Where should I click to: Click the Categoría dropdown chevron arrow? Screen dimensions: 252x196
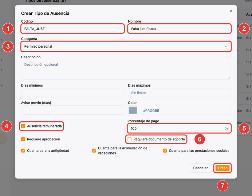(226, 46)
